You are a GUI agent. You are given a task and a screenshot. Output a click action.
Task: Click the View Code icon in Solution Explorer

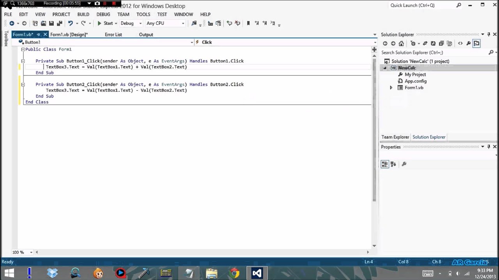coord(460,44)
